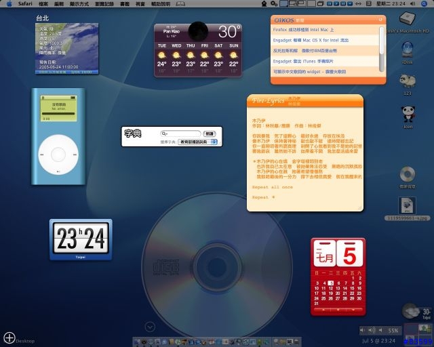Viewport: 434px width, 347px height.
Task: Click the gears icon in the menu bar
Action: click(x=274, y=3)
